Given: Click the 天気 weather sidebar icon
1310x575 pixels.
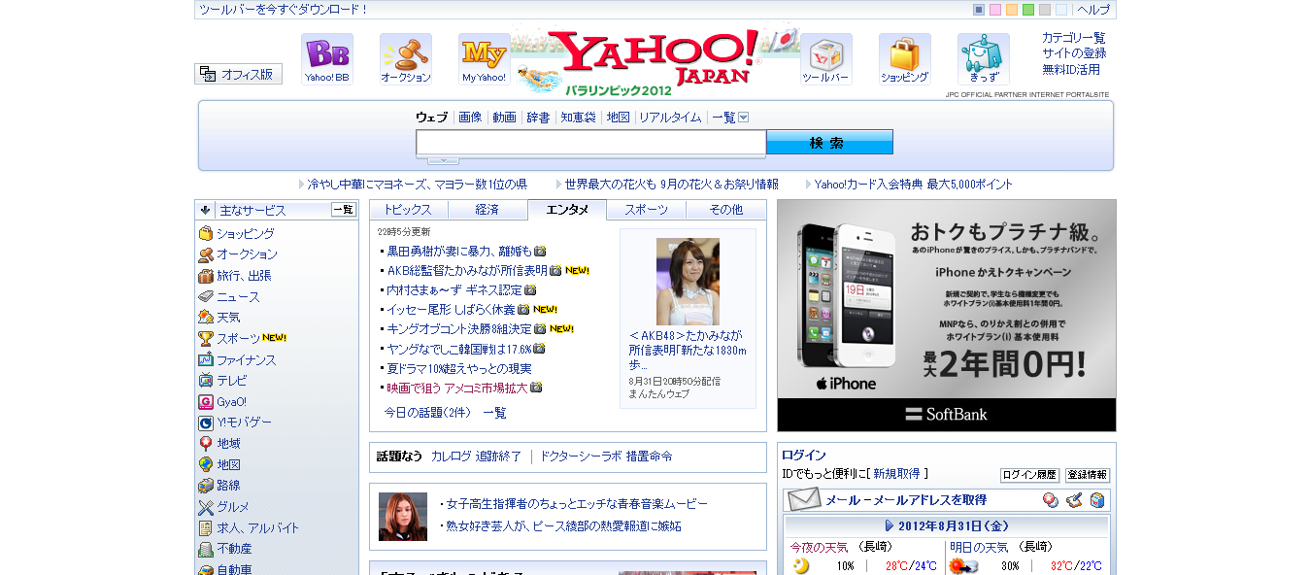Looking at the screenshot, I should 206,318.
